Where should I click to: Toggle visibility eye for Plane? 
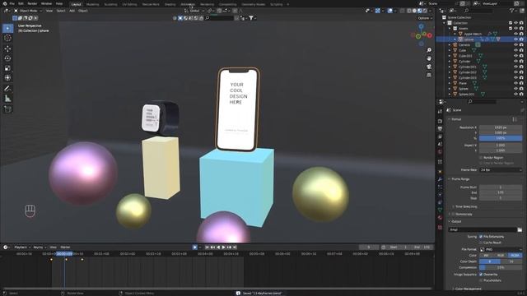[516, 83]
